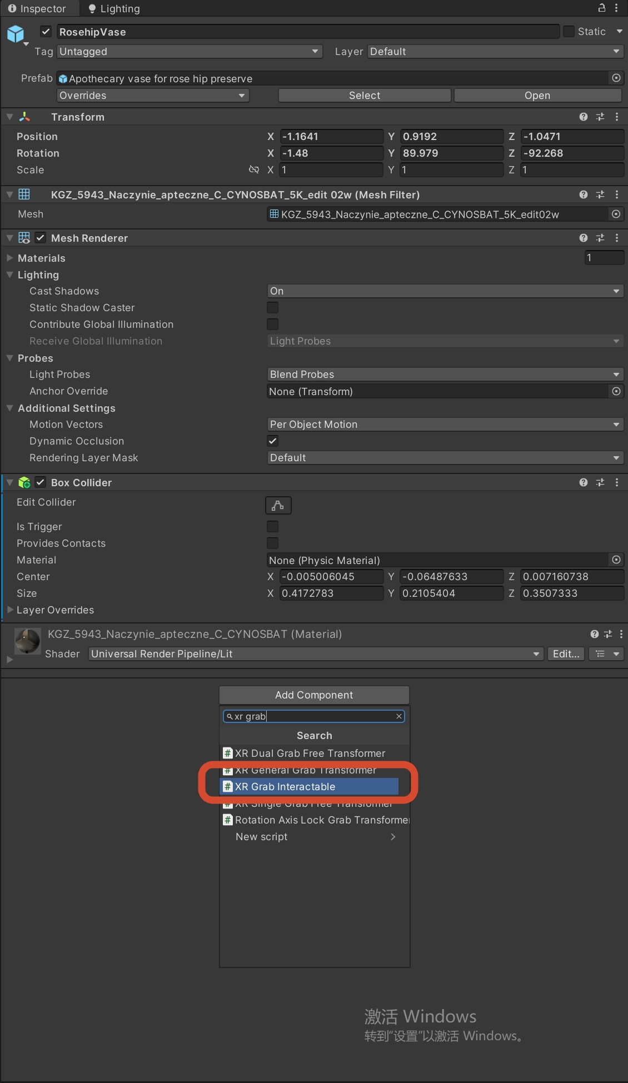628x1083 pixels.
Task: Click the RosehipVase name field
Action: (308, 32)
